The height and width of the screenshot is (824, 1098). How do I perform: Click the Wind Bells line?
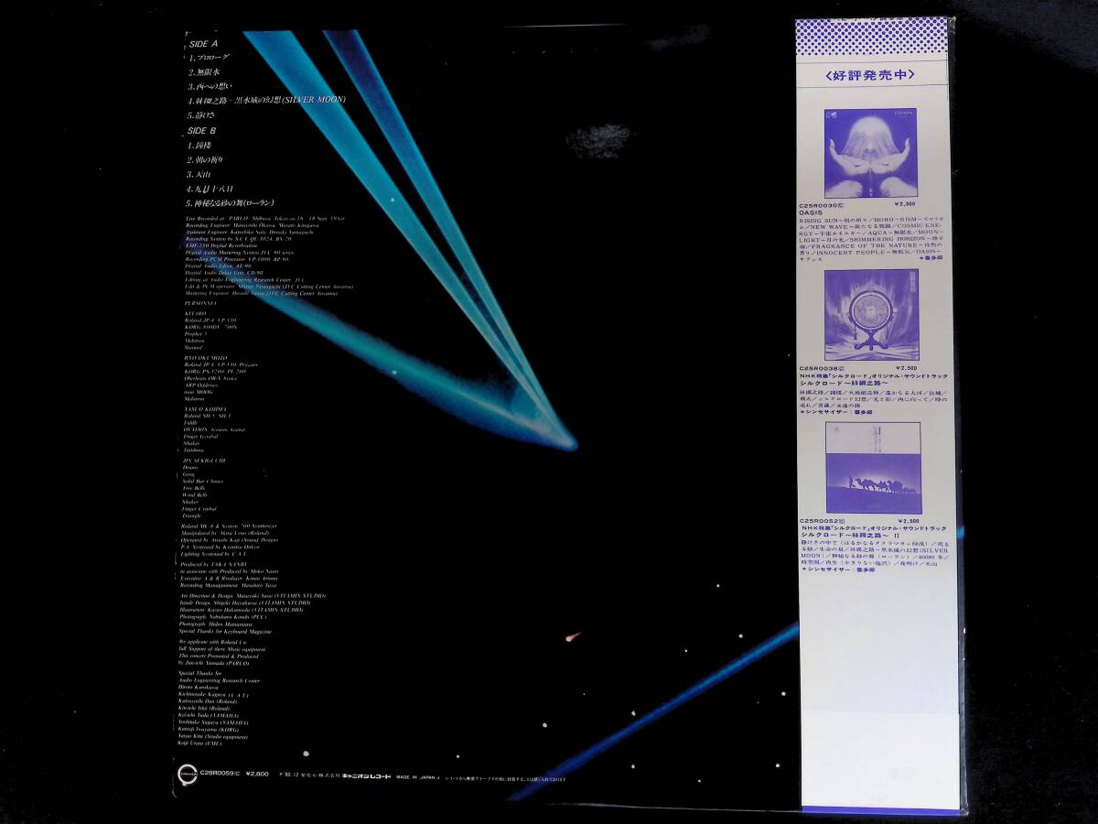(195, 495)
